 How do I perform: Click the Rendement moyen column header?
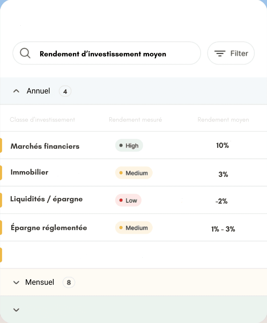[x=223, y=120]
